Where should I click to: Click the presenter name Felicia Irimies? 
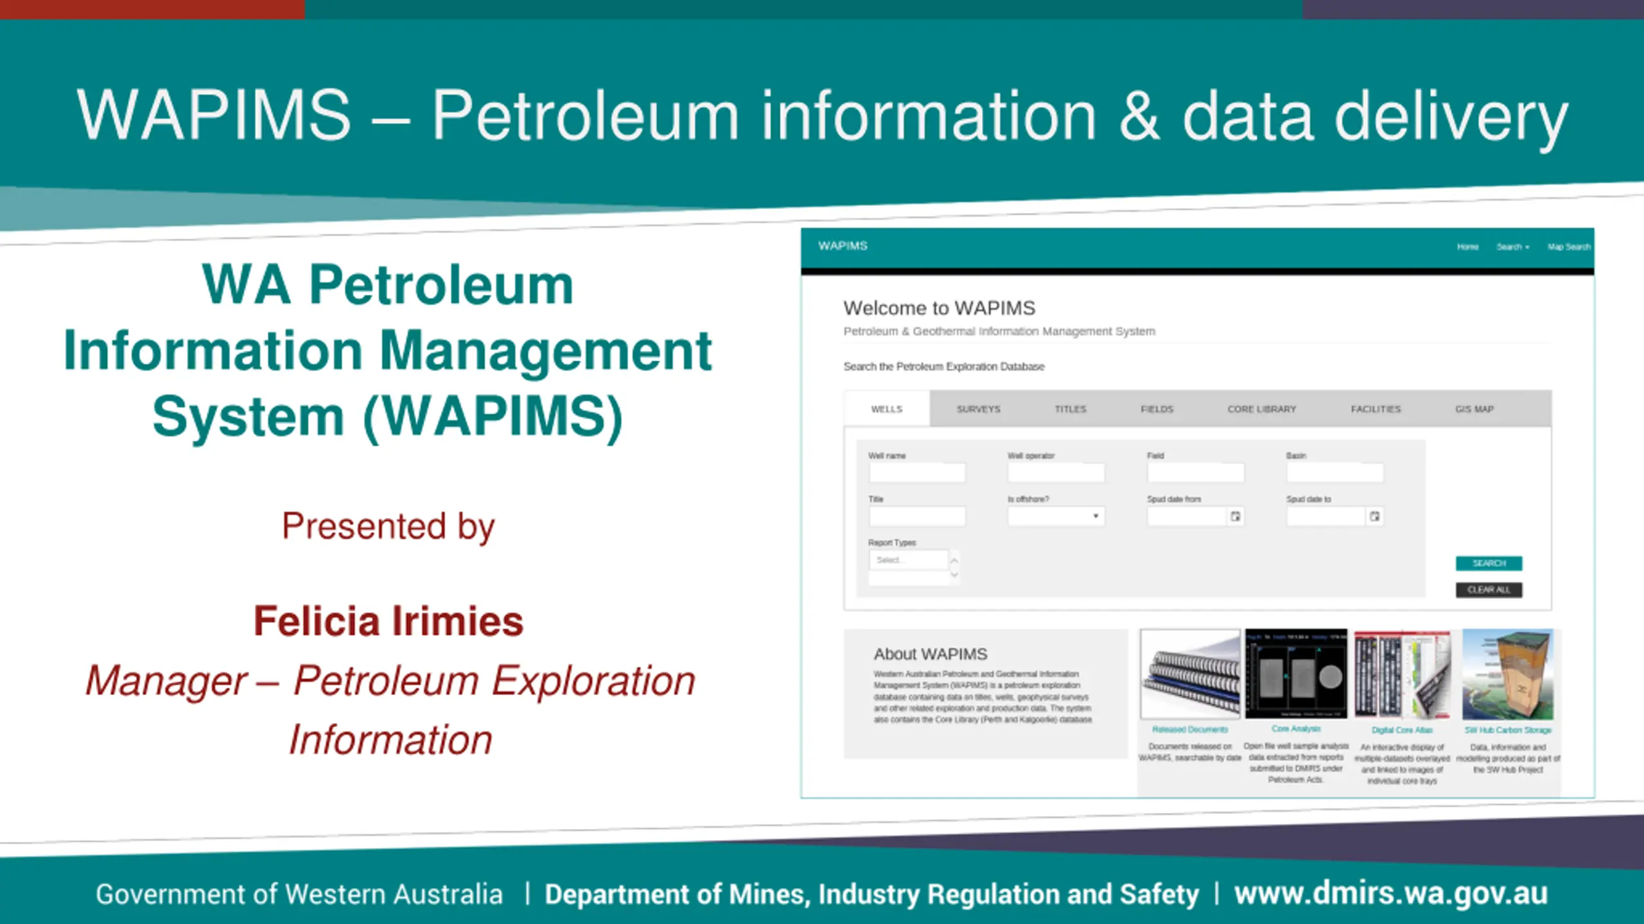(389, 621)
